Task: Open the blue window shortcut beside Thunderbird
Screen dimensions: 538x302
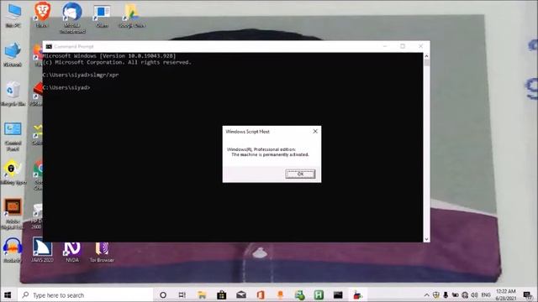Action: pos(102,16)
